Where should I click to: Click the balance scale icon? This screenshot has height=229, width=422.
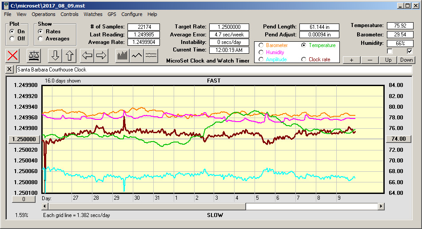(x=33, y=55)
